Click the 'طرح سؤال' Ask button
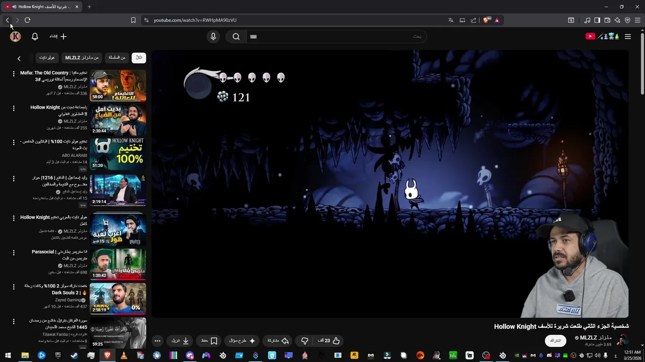 click(242, 341)
